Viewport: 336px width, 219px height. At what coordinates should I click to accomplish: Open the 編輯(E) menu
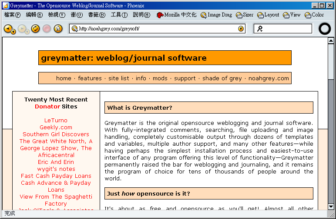(x=34, y=15)
